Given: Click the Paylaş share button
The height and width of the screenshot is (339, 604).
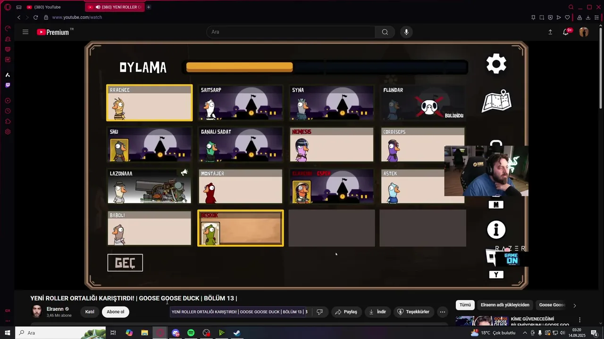Looking at the screenshot, I should coord(346,312).
